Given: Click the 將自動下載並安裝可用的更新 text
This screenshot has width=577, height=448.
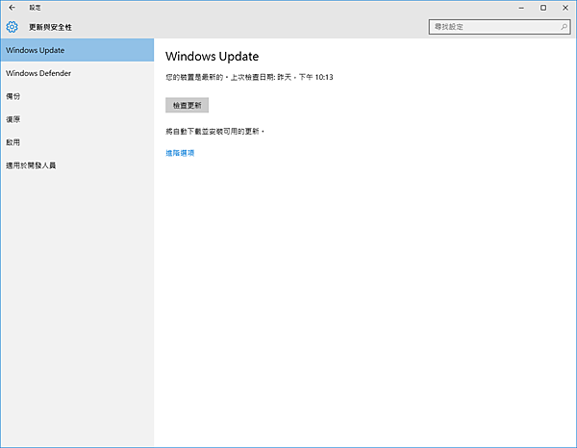Looking at the screenshot, I should pos(214,132).
